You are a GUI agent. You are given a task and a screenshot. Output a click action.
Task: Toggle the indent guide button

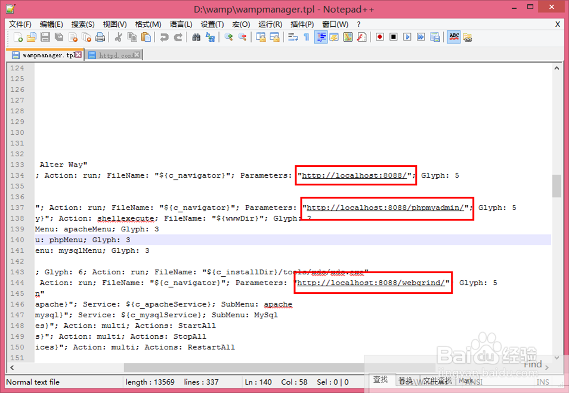tap(321, 37)
